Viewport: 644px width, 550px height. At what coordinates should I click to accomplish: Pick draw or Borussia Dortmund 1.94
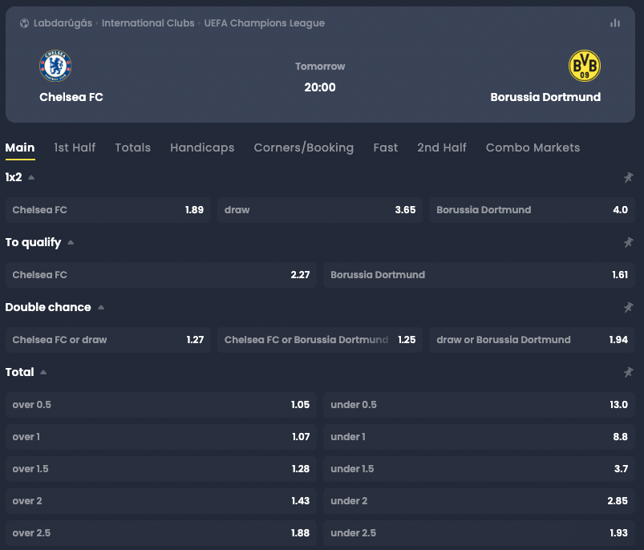(532, 340)
